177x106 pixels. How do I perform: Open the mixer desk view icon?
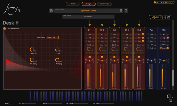[x=168, y=17]
